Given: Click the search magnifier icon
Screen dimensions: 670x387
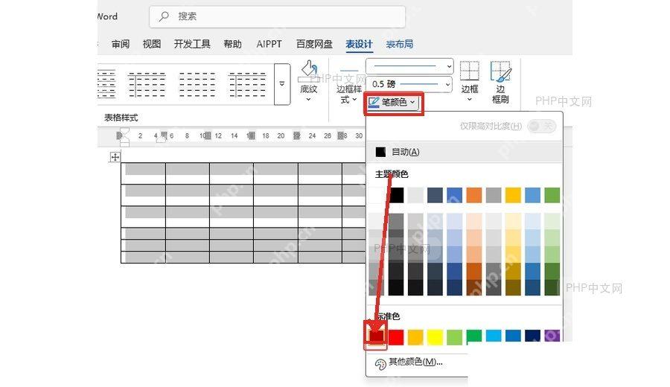Looking at the screenshot, I should pos(164,16).
